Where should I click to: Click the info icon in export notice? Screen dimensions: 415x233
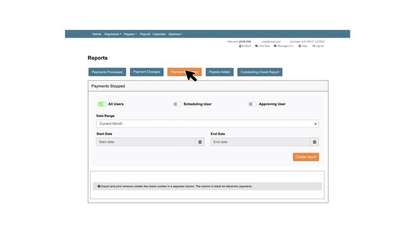tap(99, 186)
